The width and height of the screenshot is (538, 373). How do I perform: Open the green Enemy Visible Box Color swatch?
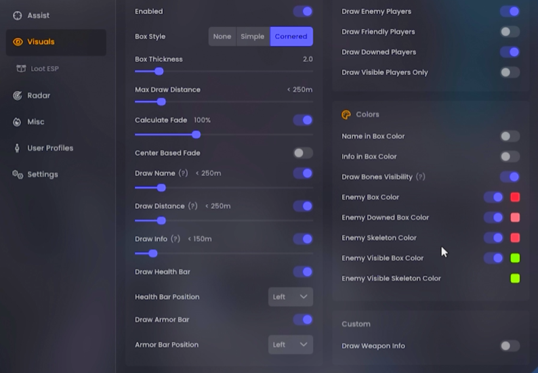pos(515,258)
